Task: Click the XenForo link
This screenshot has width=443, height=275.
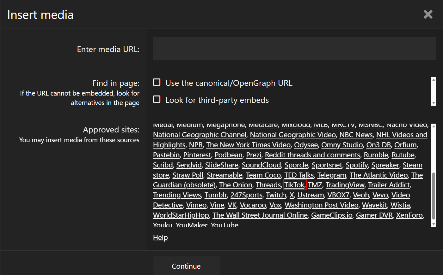Action: [x=409, y=215]
